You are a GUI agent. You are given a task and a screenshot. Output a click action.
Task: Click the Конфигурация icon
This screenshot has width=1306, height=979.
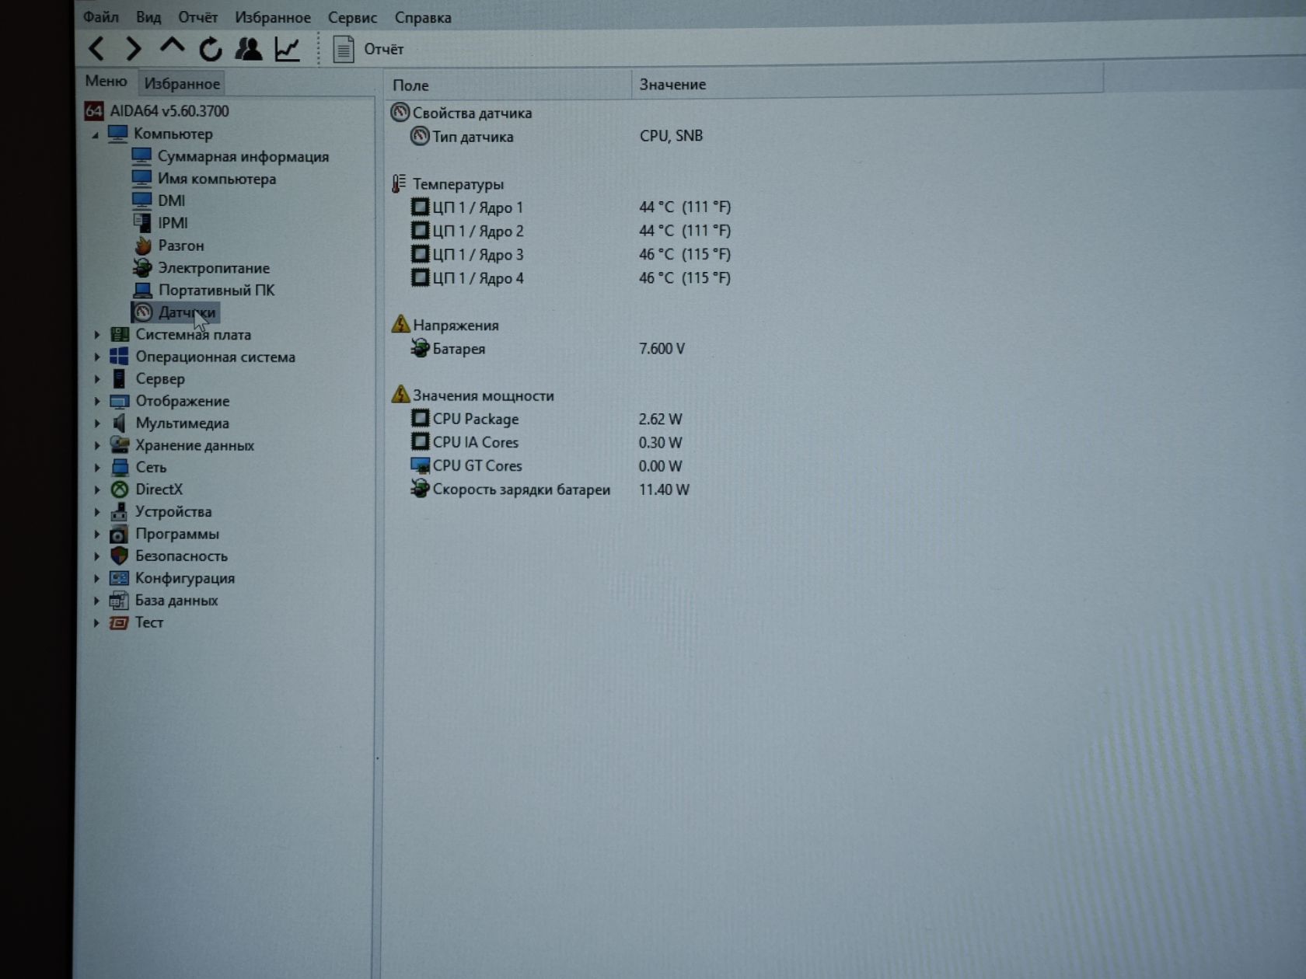tap(118, 578)
